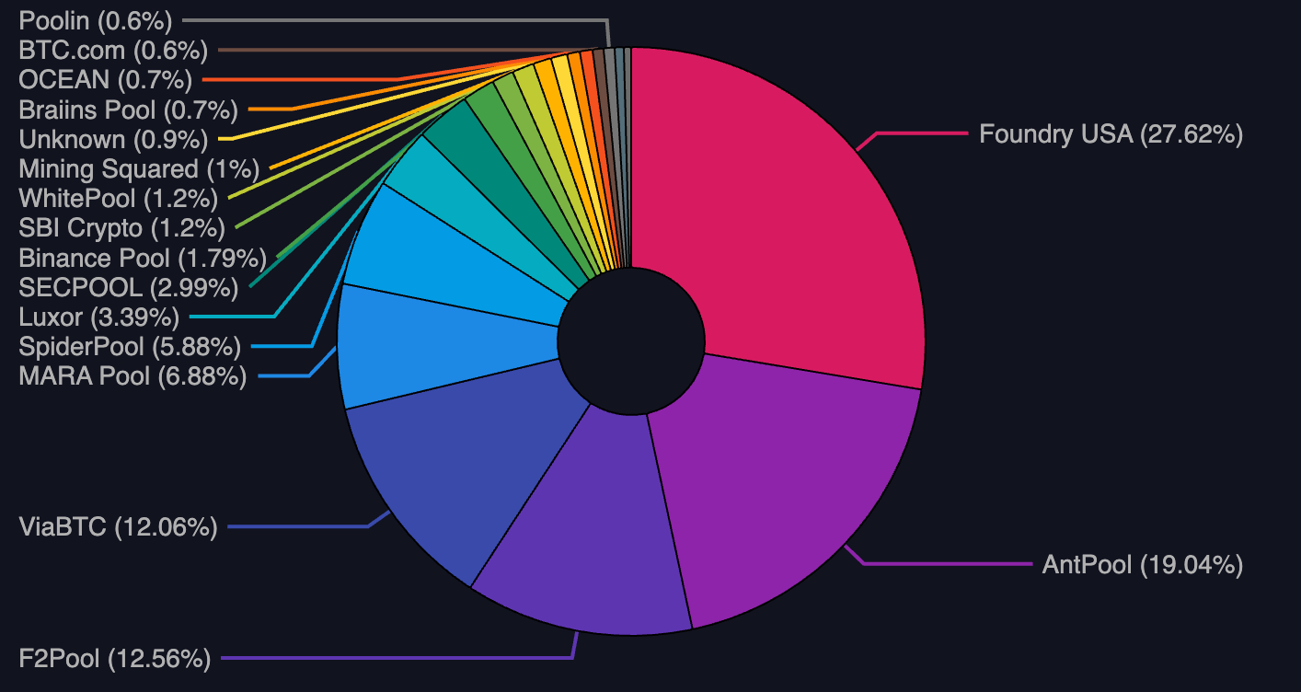Viewport: 1301px width, 692px height.
Task: Click the Unknown (0.9%) label
Action: (x=113, y=140)
